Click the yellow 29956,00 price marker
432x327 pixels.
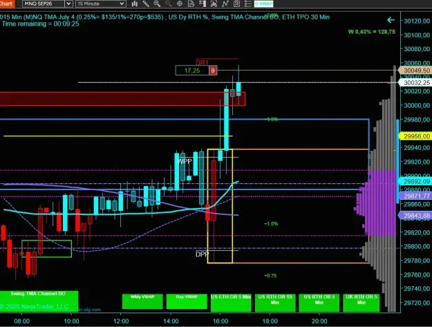coord(415,136)
